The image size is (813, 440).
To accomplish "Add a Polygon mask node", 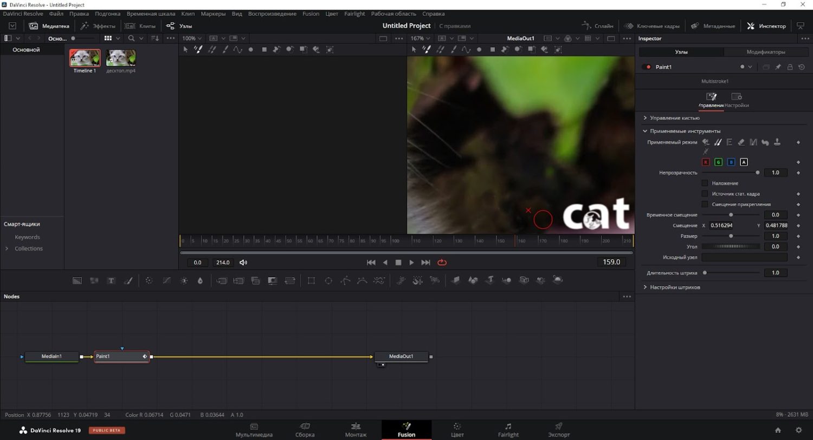I will tap(345, 280).
